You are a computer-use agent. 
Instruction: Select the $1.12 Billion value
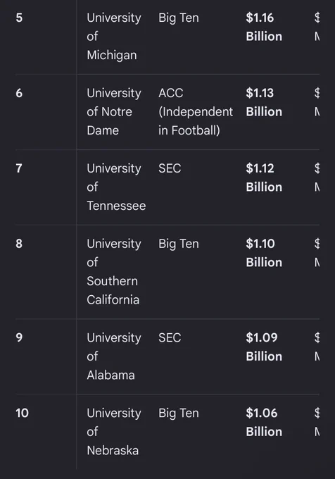264,178
